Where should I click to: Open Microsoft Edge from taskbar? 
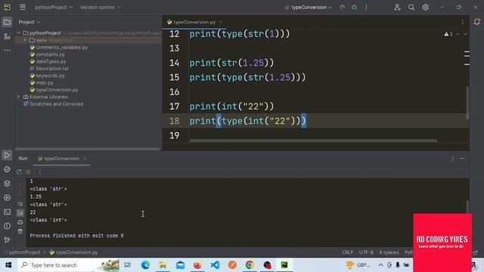pos(145,265)
